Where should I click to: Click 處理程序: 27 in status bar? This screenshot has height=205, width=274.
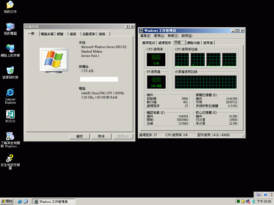coord(151,135)
